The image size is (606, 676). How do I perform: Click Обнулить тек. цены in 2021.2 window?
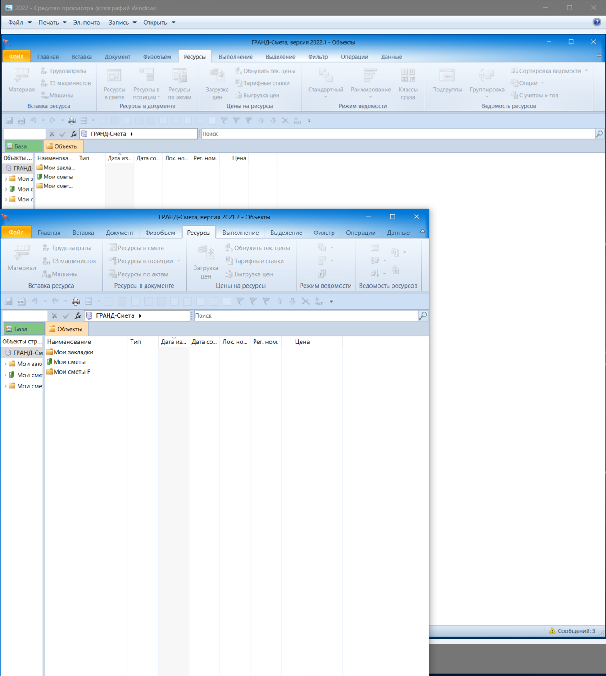[257, 248]
